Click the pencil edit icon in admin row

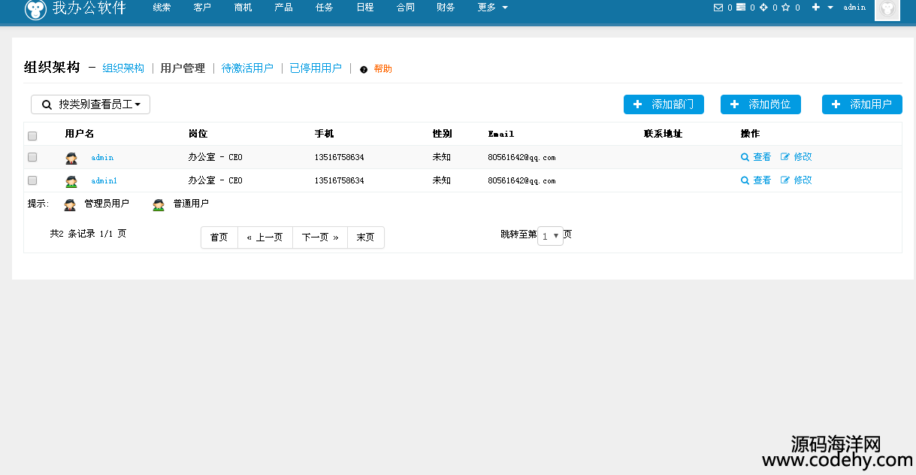[785, 157]
